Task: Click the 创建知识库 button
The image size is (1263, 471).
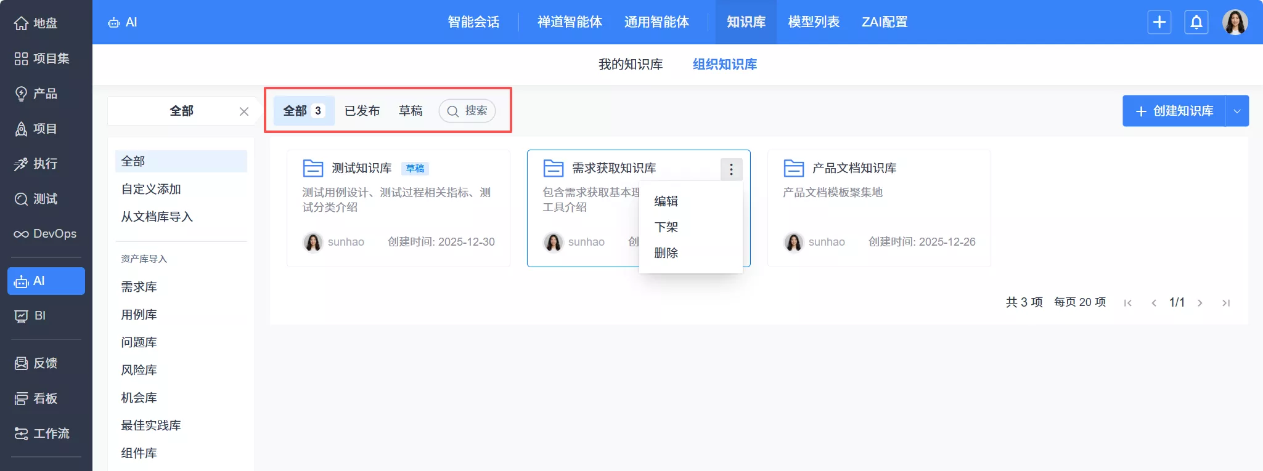Action: pyautogui.click(x=1174, y=111)
